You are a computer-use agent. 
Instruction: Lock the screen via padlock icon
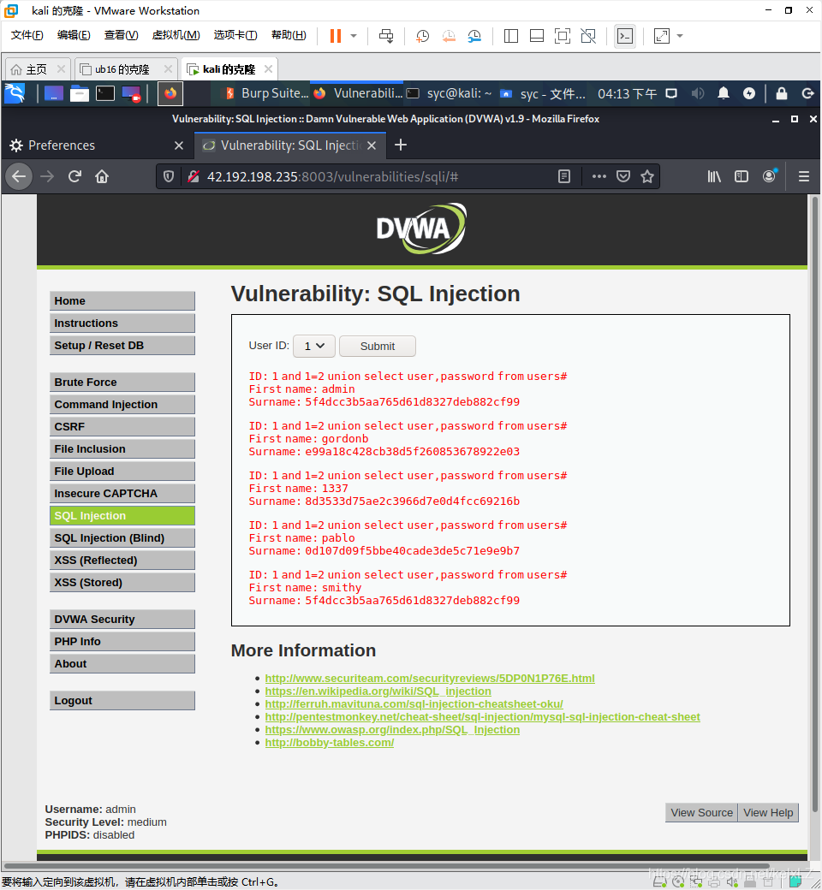tap(782, 93)
